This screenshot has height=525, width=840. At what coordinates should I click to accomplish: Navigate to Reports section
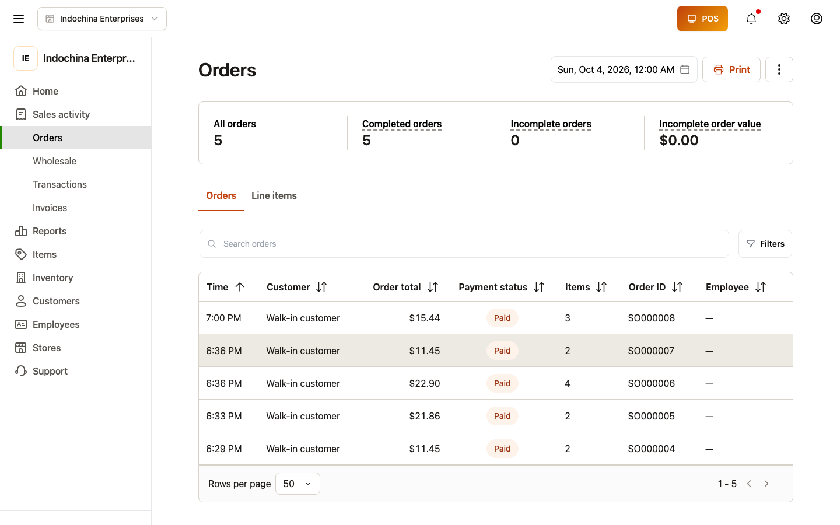click(76, 231)
